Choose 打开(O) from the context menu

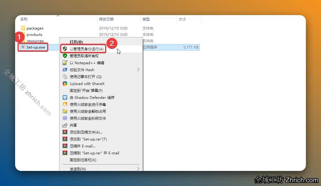click(x=101, y=42)
